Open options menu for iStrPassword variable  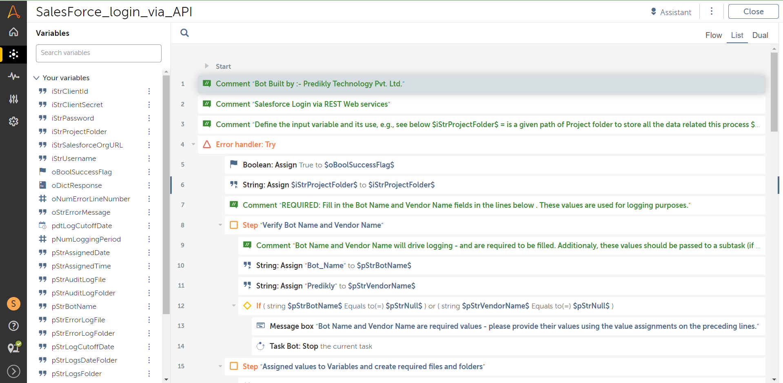[x=149, y=118]
